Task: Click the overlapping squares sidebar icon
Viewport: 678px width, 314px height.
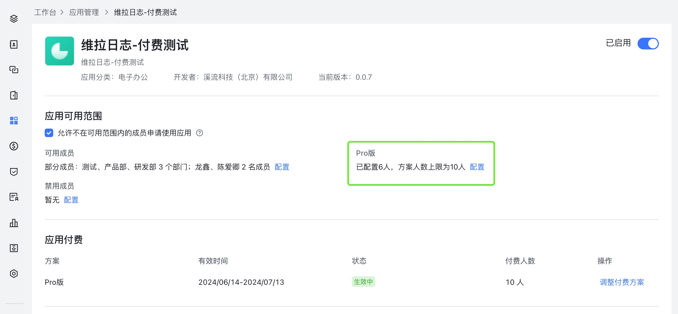Action: click(14, 70)
